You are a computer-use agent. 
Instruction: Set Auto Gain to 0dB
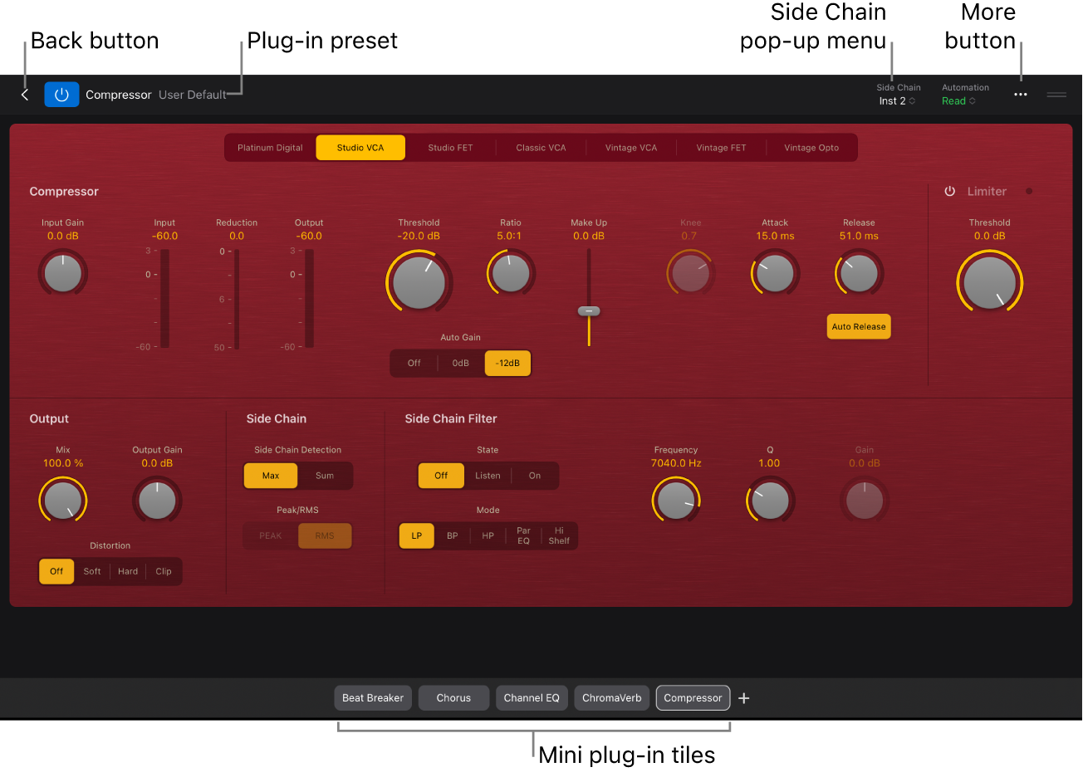point(461,363)
